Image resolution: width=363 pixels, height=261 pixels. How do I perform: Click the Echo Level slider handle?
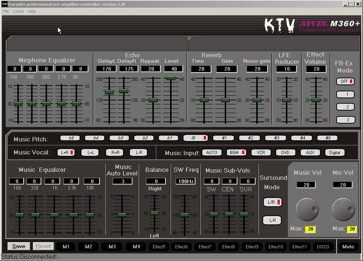(171, 78)
